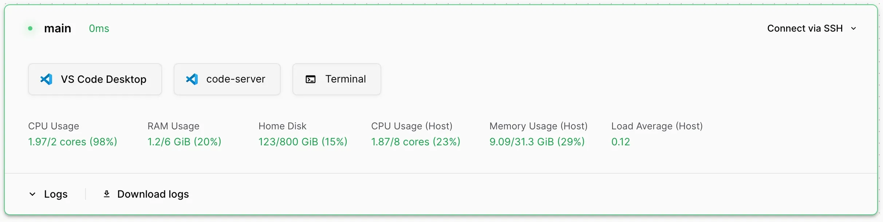The width and height of the screenshot is (883, 222).
Task: Click the 0ms latency indicator
Action: (99, 28)
